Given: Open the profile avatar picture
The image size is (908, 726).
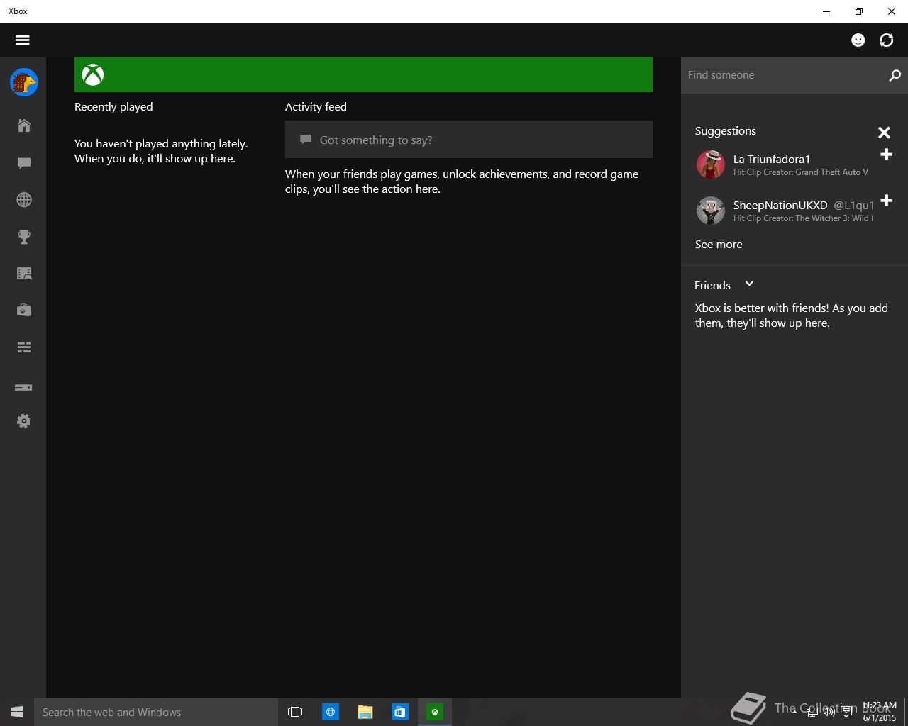Looking at the screenshot, I should (x=23, y=82).
